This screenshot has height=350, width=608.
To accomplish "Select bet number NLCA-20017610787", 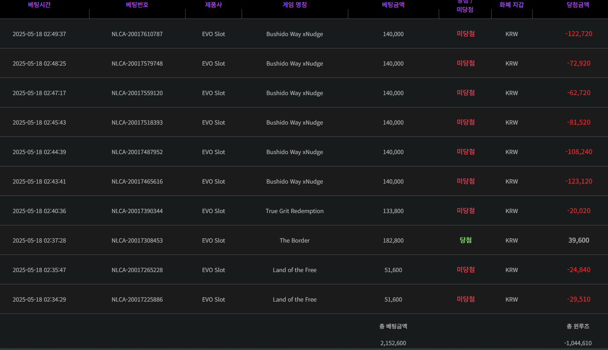I will tap(137, 34).
